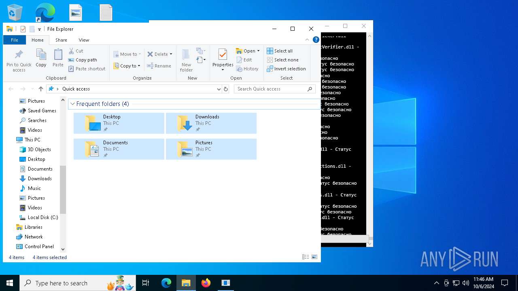Open the Copy to dropdown
The image size is (518, 291).
click(127, 66)
